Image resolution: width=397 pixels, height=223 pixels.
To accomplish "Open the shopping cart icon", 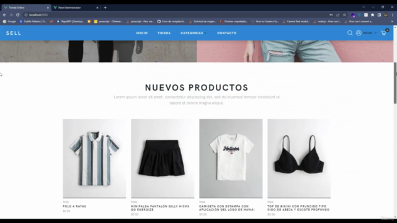I will coord(383,33).
